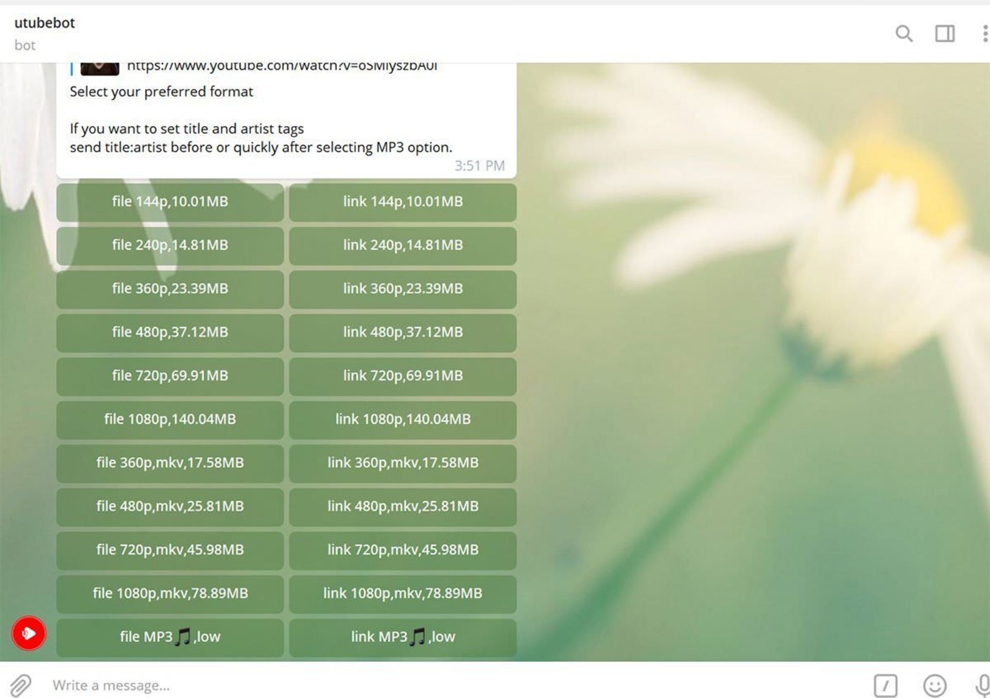Viewport: 990px width, 698px height.
Task: Click the "bot" status label under title
Action: [x=25, y=45]
